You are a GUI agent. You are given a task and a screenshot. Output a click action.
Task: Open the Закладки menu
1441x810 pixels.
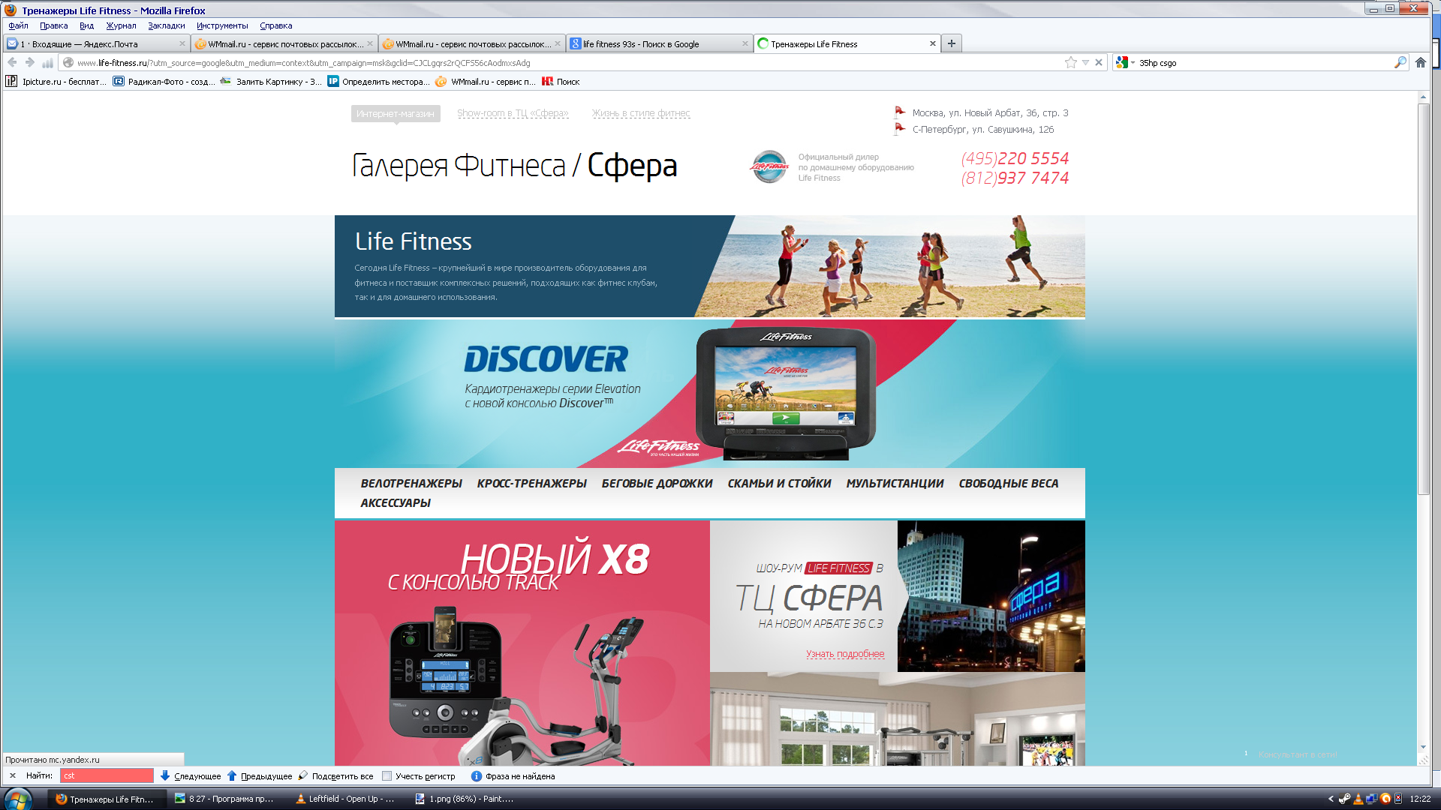166,25
